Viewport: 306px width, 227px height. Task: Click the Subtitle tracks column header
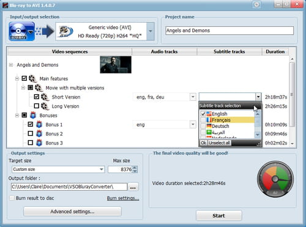229,51
